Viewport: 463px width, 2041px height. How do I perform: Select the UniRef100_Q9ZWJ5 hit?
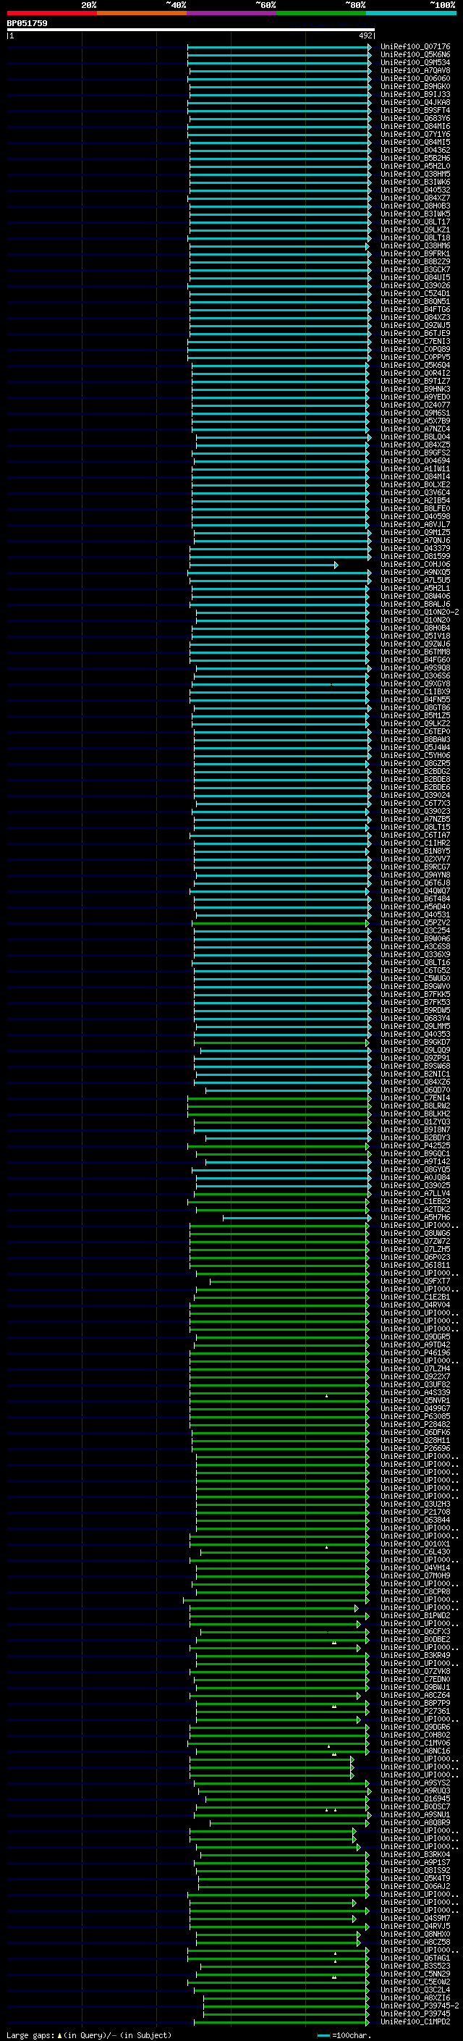pyautogui.click(x=415, y=326)
